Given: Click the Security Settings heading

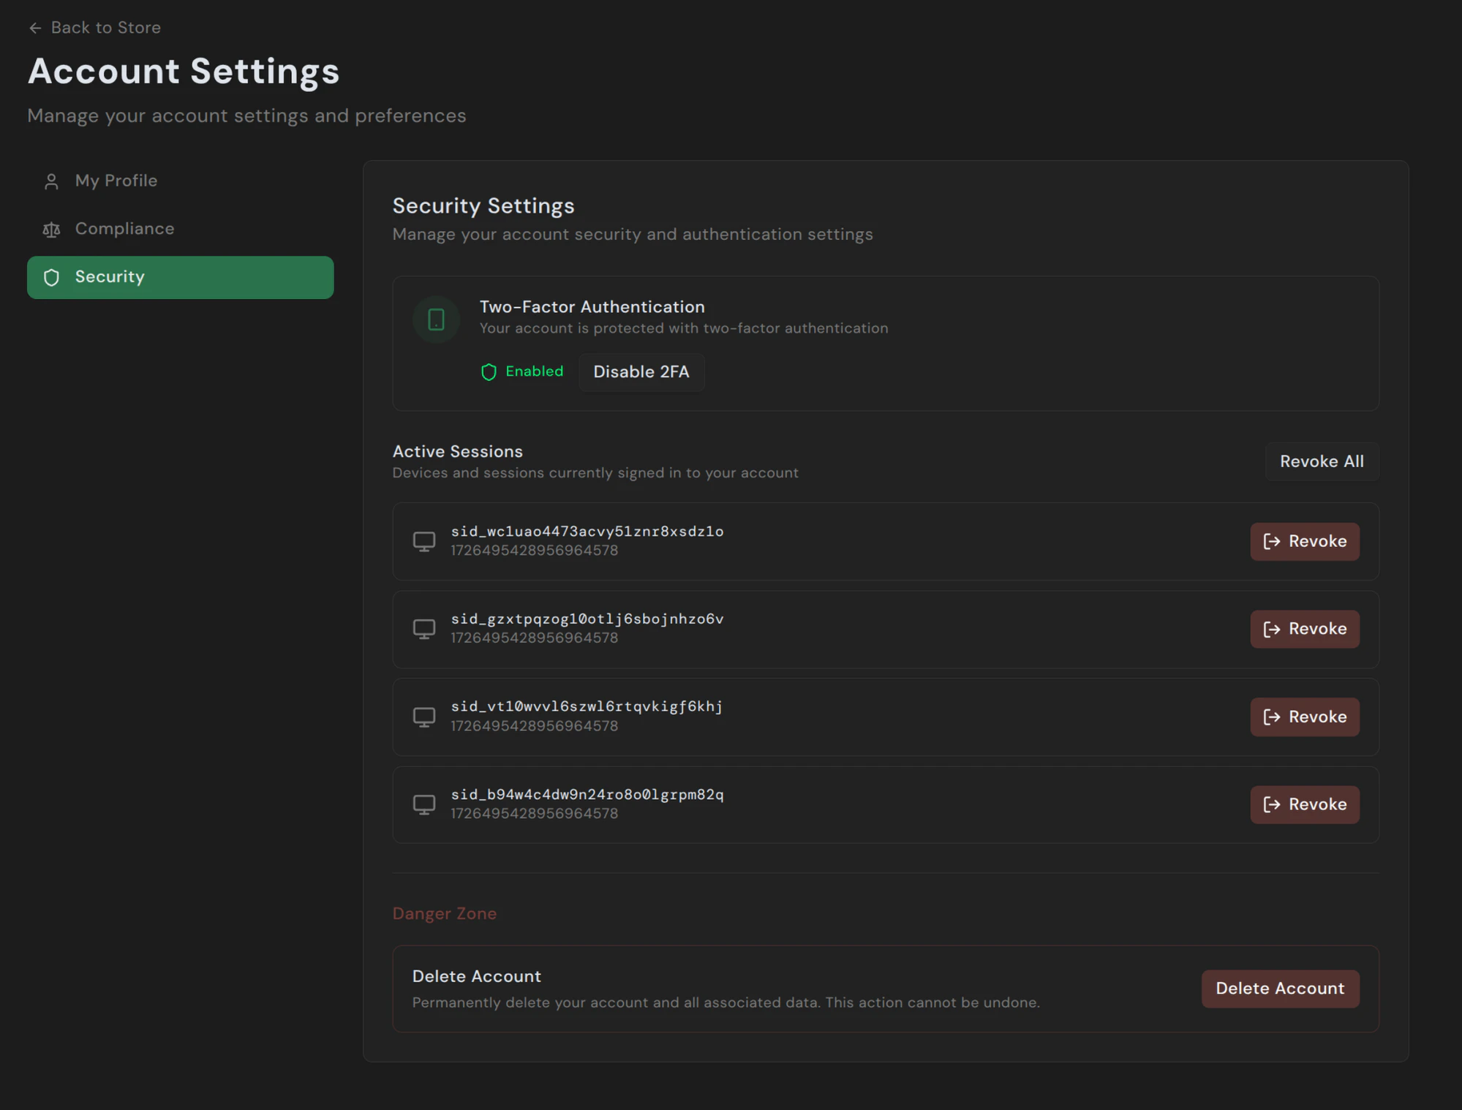Looking at the screenshot, I should 483,206.
